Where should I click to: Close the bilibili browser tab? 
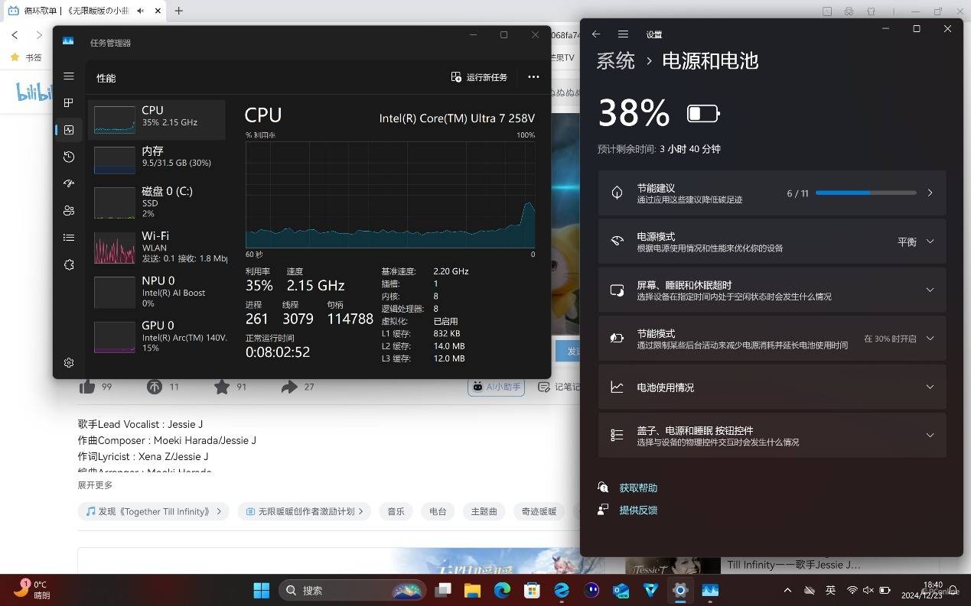[x=158, y=11]
